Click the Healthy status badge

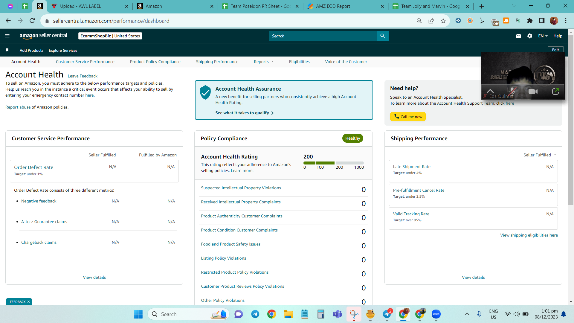352,138
